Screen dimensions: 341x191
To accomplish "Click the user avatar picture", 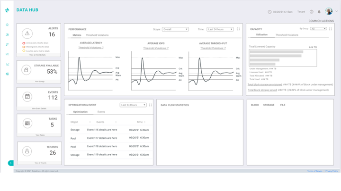I will (329, 11).
